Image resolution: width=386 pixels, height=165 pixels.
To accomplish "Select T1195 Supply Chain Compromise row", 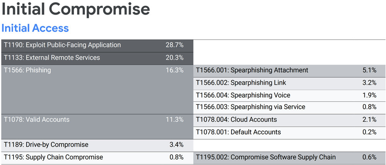I will pos(53,157).
